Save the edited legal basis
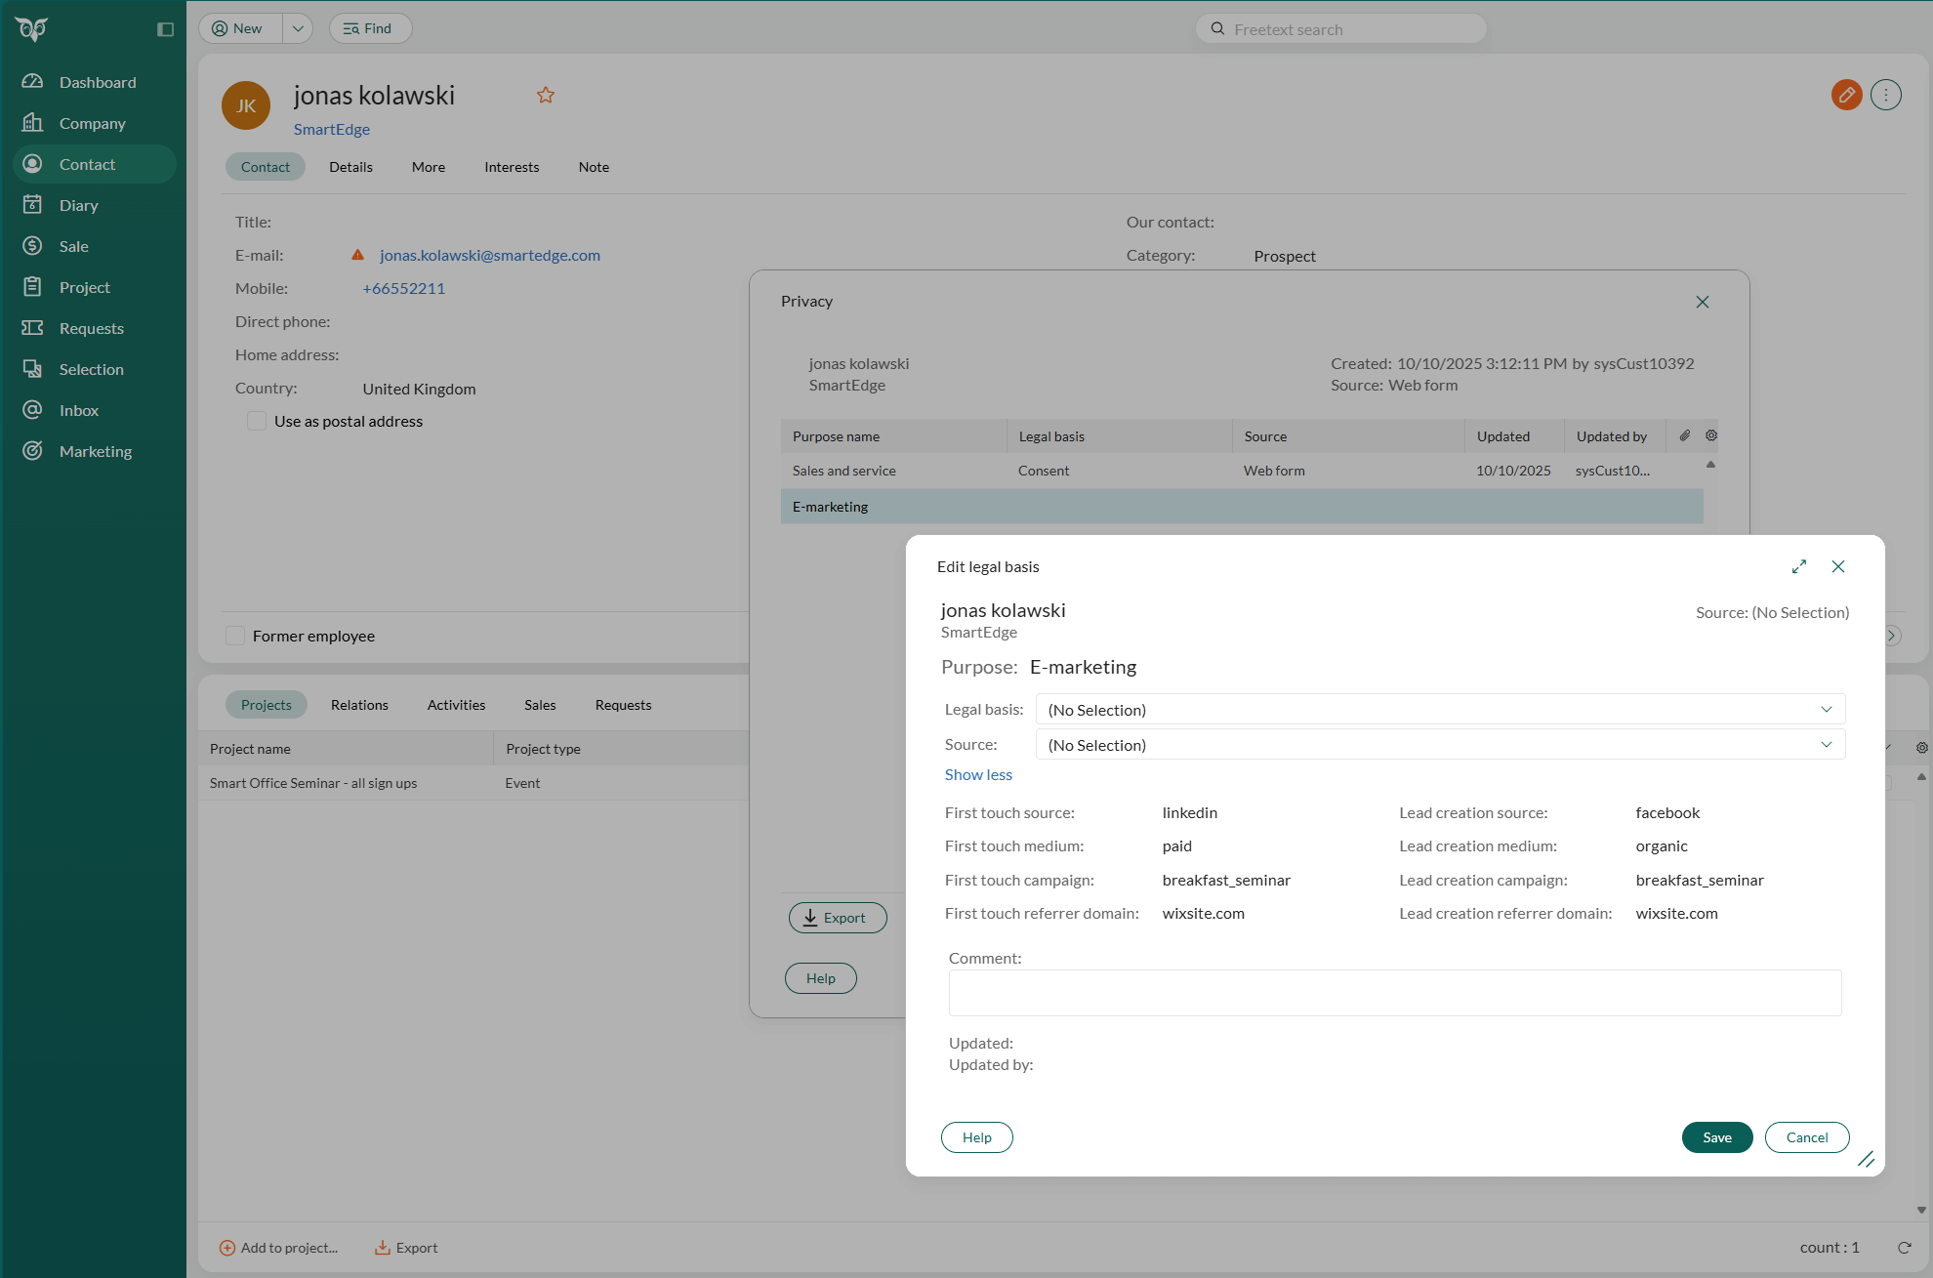 (1716, 1136)
